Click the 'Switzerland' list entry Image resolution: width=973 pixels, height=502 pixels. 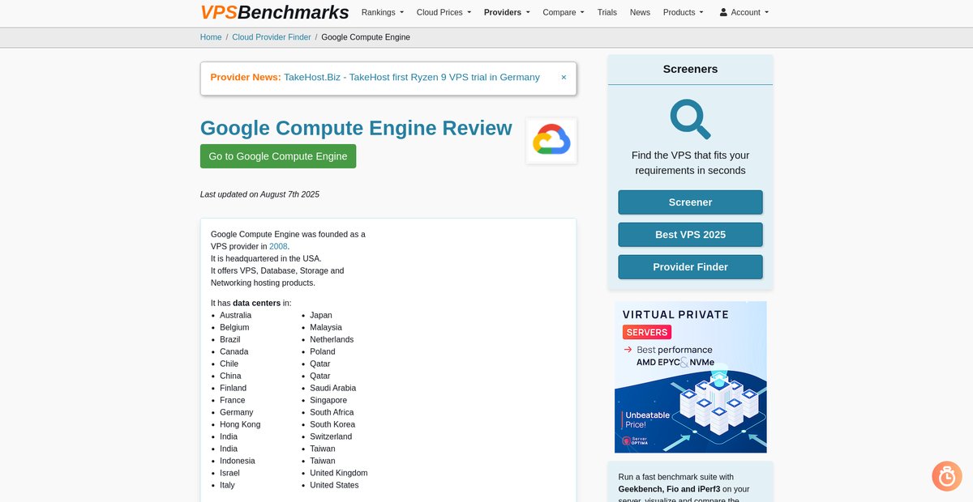(331, 436)
